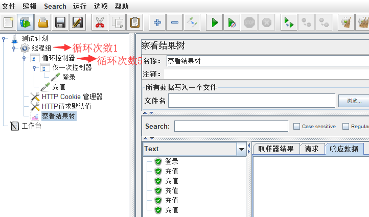369x217 pixels.
Task: Click the Clear broom icon
Action: click(x=346, y=22)
